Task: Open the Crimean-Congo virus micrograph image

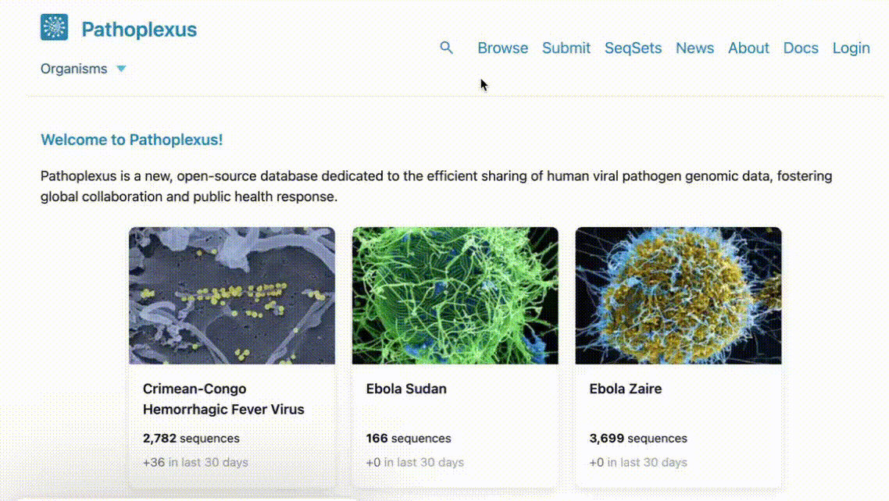Action: click(x=232, y=296)
